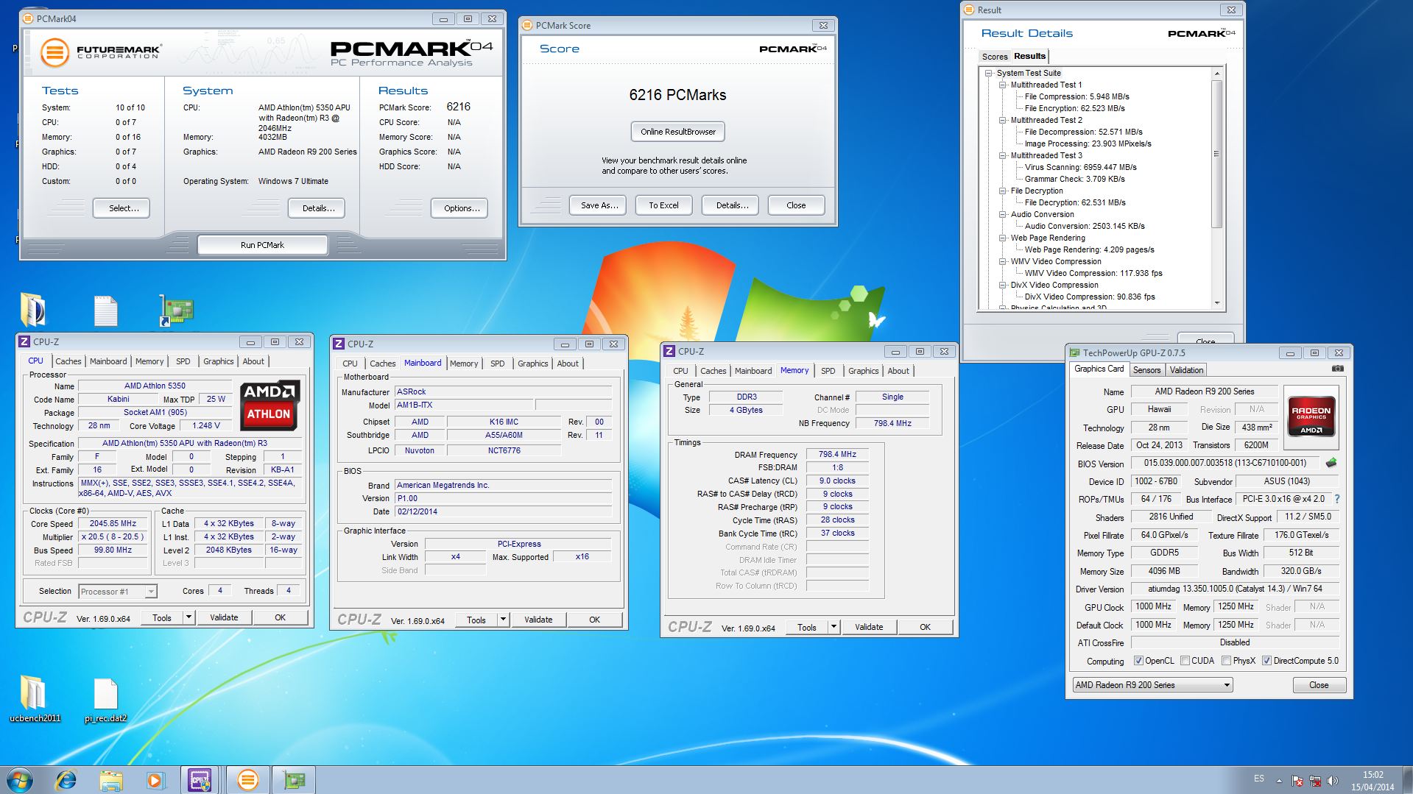The image size is (1413, 794).
Task: Toggle the CUDA checkbox in GPU-Z
Action: (x=1185, y=661)
